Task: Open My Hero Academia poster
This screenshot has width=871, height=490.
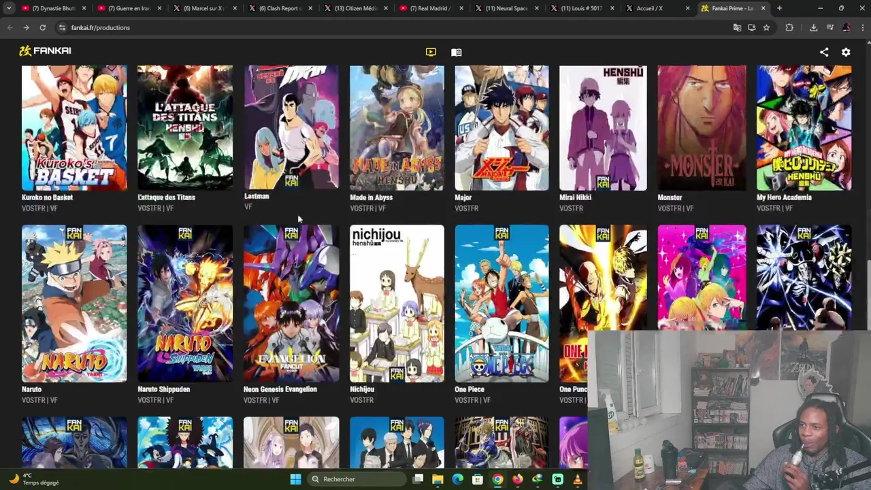Action: click(x=804, y=128)
